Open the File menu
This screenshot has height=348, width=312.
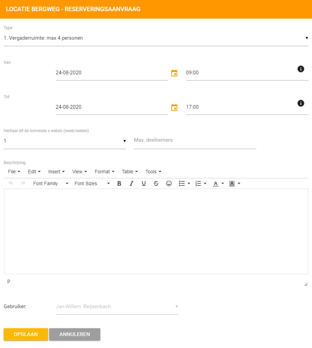tap(14, 172)
